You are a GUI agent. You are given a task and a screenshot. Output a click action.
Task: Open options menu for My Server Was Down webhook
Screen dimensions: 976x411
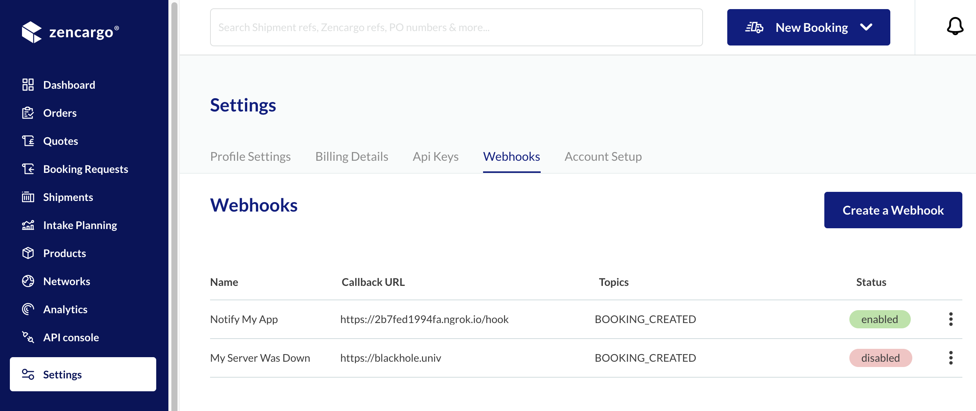pyautogui.click(x=951, y=358)
